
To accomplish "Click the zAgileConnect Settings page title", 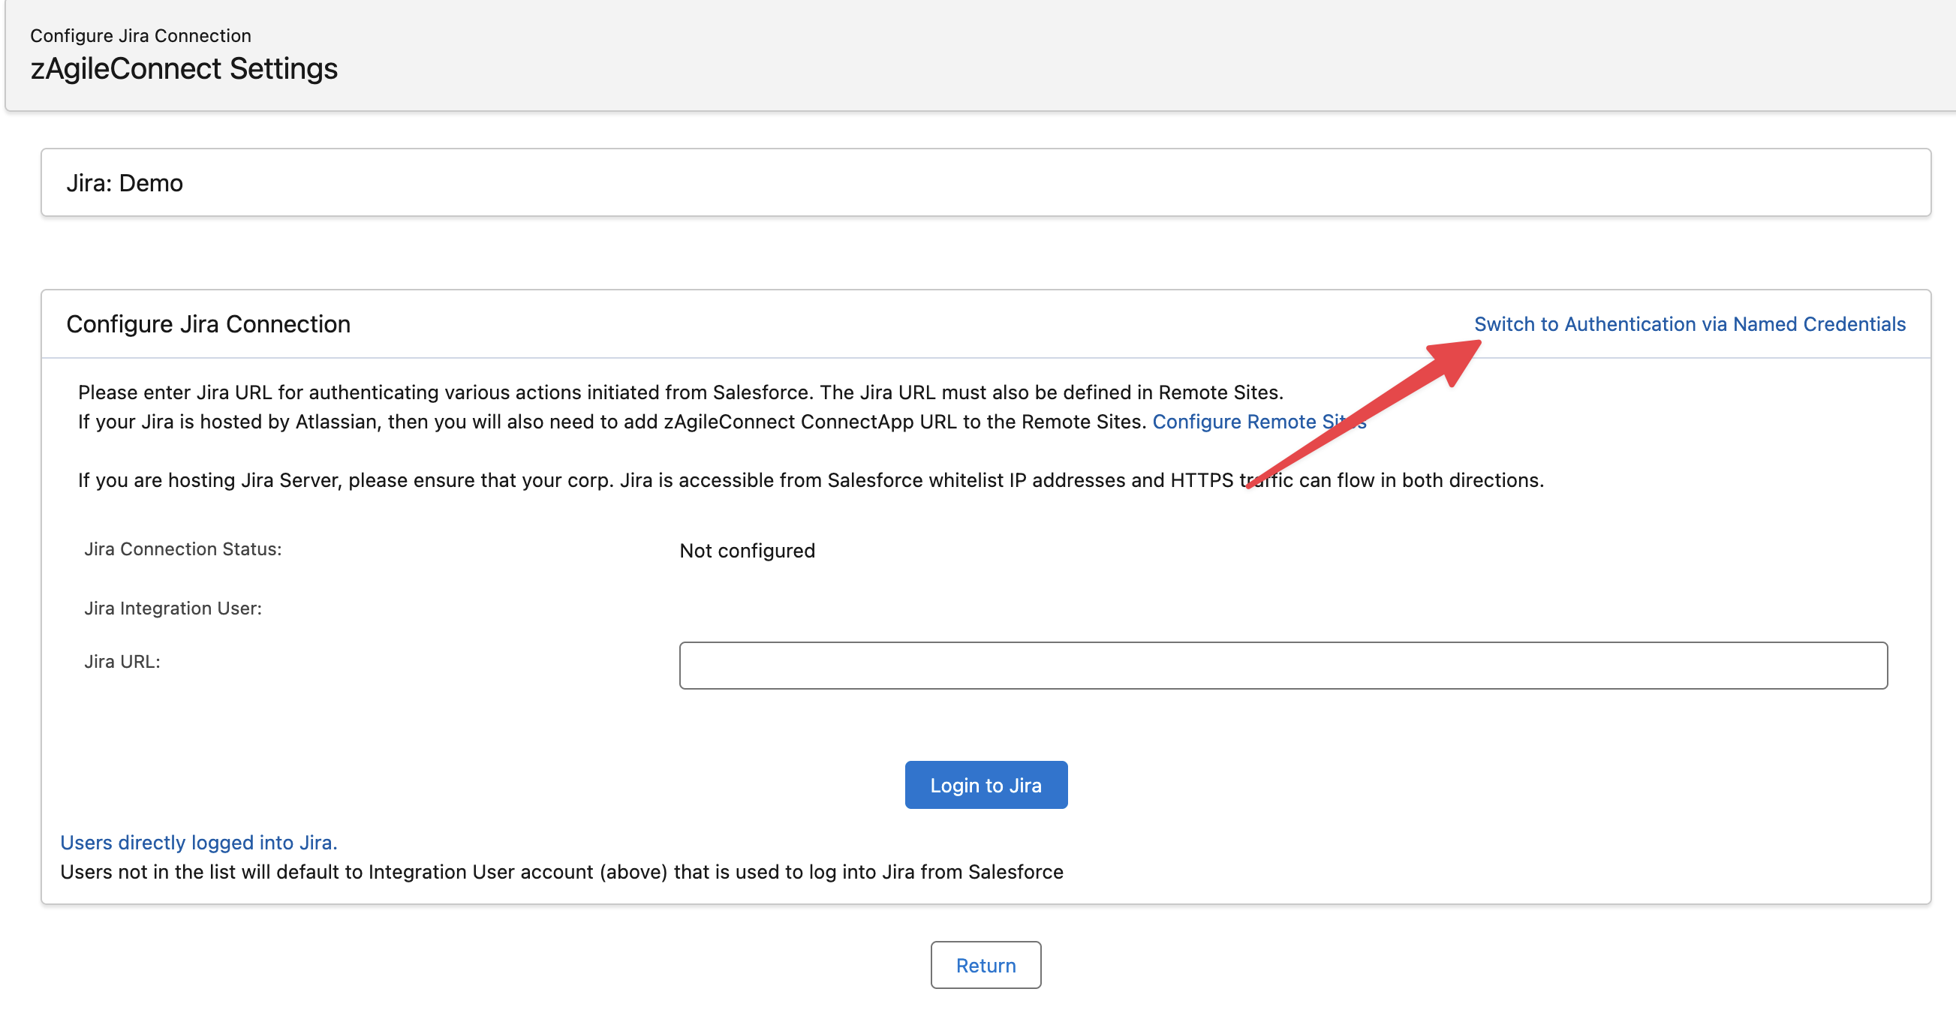I will (x=184, y=68).
